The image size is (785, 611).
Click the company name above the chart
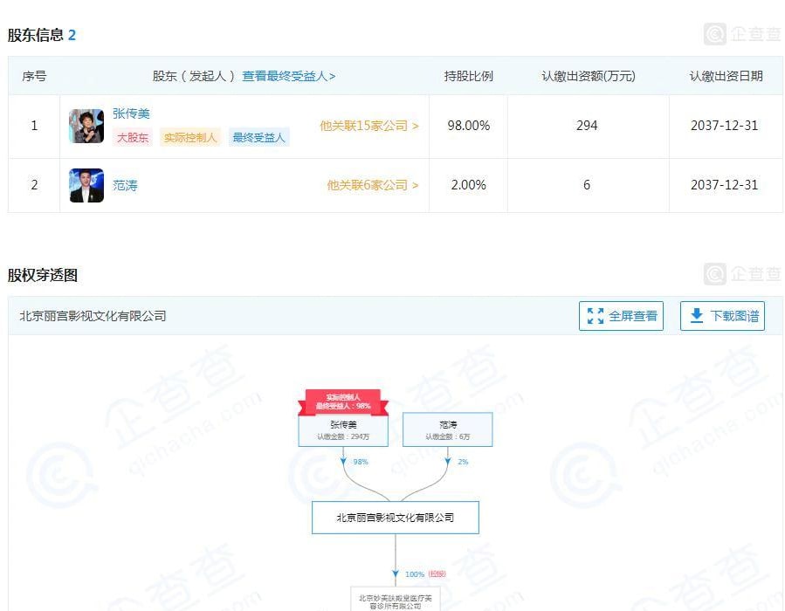pyautogui.click(x=93, y=316)
